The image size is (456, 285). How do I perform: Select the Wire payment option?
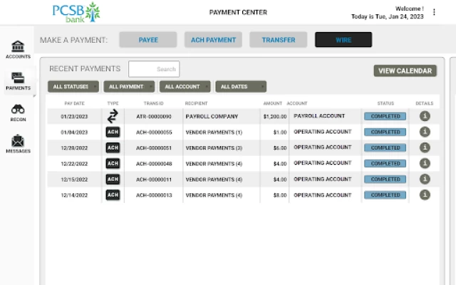point(343,40)
